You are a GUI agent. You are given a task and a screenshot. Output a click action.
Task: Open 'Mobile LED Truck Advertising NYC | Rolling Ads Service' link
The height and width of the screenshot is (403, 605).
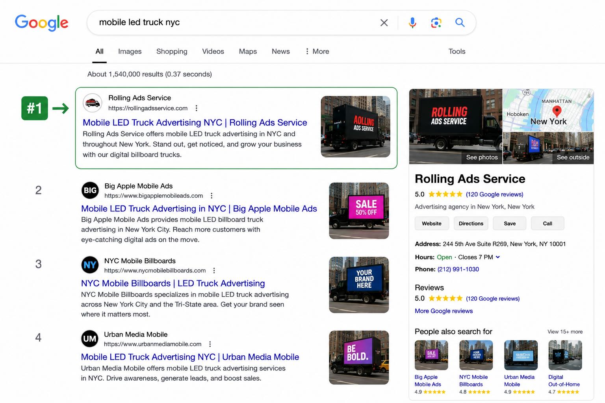pos(195,122)
